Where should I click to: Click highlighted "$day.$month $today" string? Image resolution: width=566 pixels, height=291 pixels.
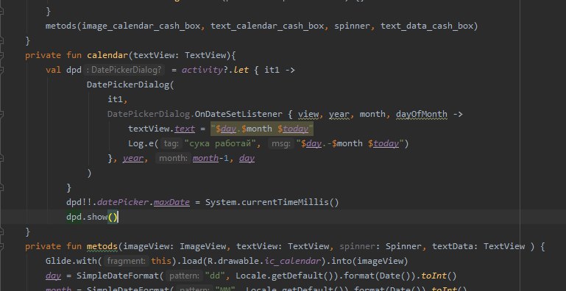[262, 129]
